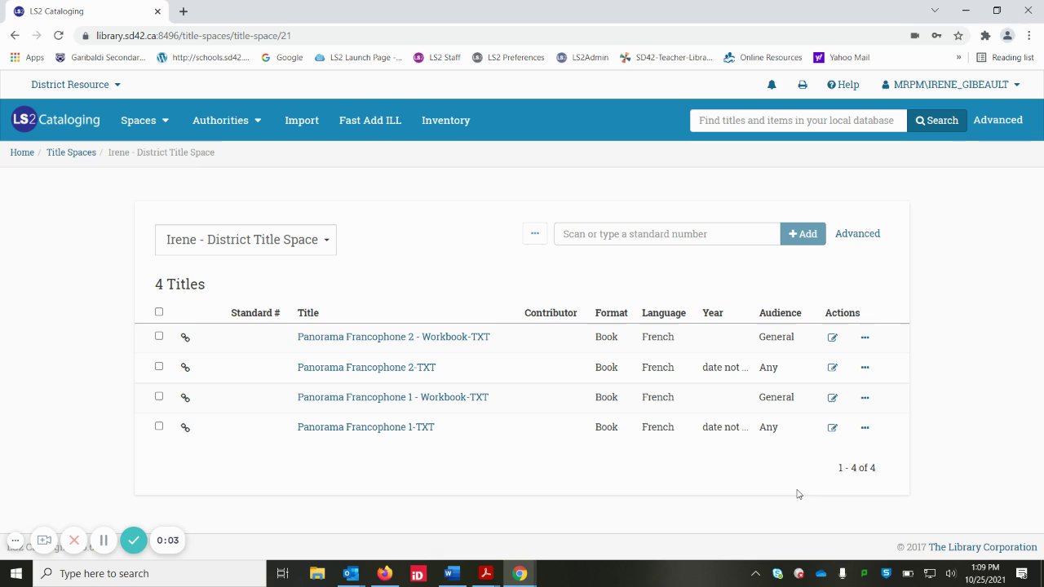Go to the Import page

coord(302,120)
